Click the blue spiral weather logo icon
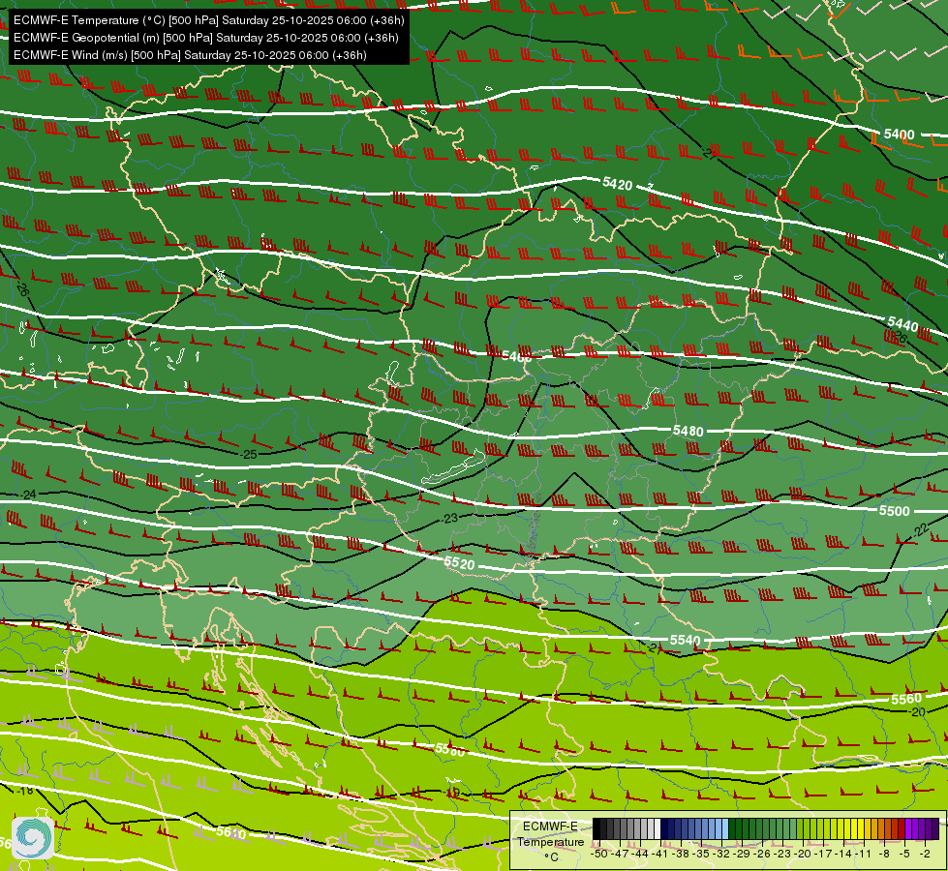 (33, 838)
